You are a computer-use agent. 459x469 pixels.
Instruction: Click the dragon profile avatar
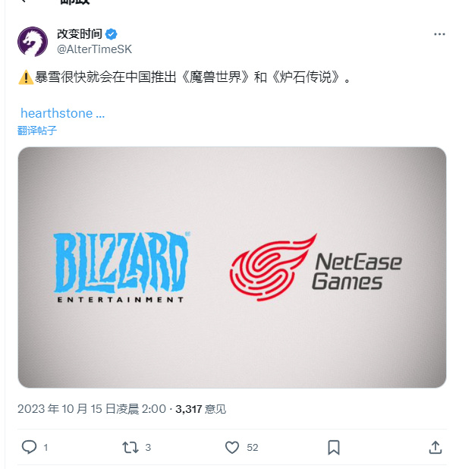33,42
